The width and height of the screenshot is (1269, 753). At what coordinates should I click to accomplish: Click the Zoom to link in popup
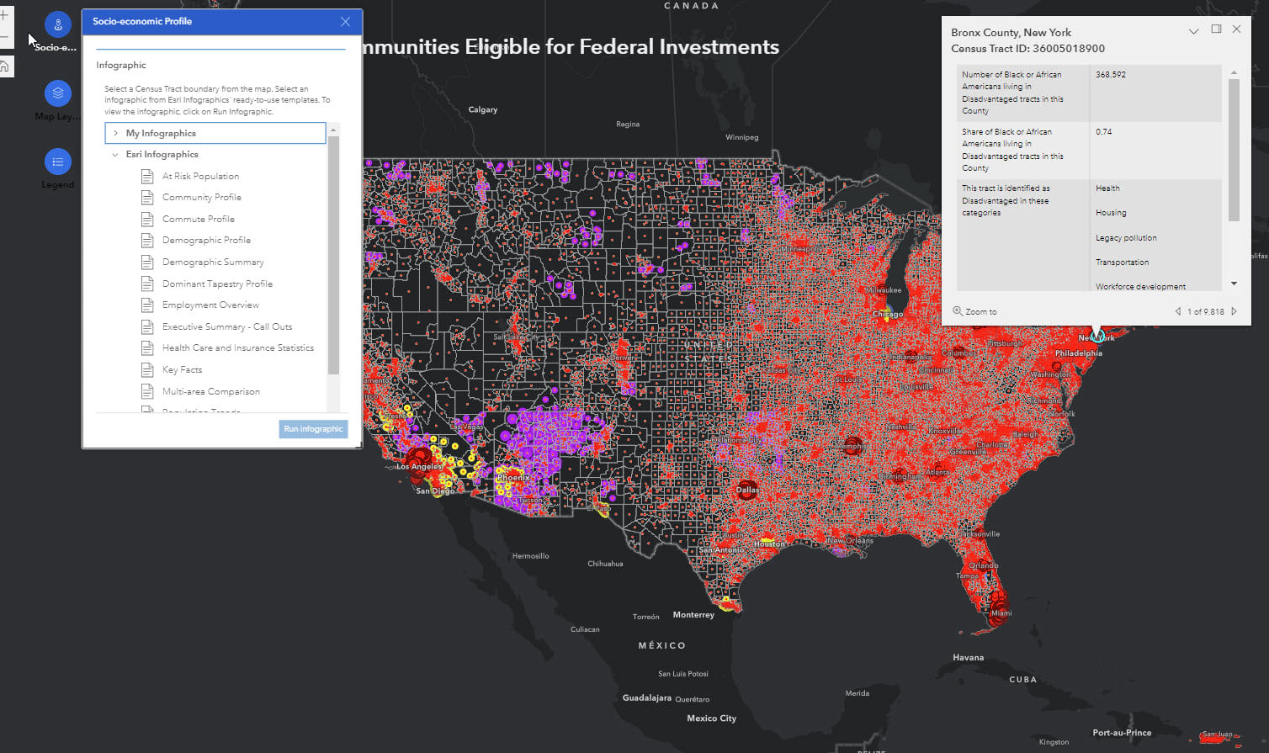click(975, 311)
